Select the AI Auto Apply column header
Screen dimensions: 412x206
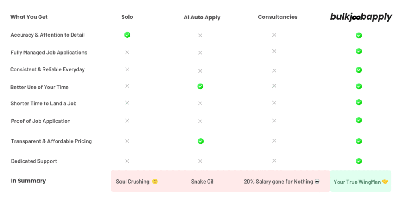coord(202,18)
